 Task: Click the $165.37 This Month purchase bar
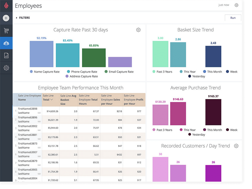[x=213, y=112]
